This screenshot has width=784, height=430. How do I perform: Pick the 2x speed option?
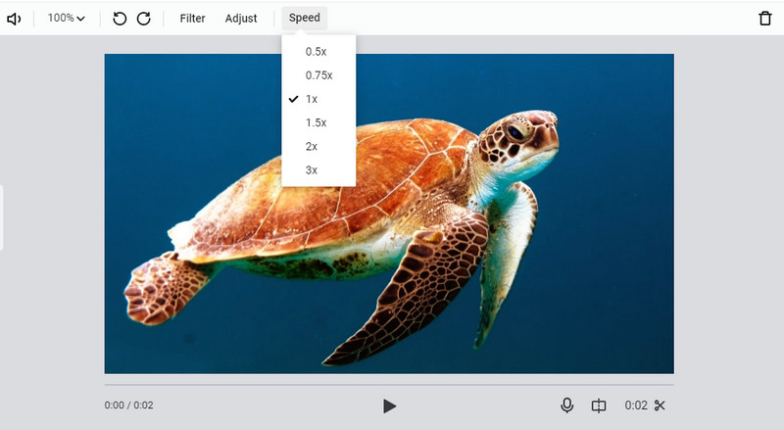pyautogui.click(x=312, y=146)
